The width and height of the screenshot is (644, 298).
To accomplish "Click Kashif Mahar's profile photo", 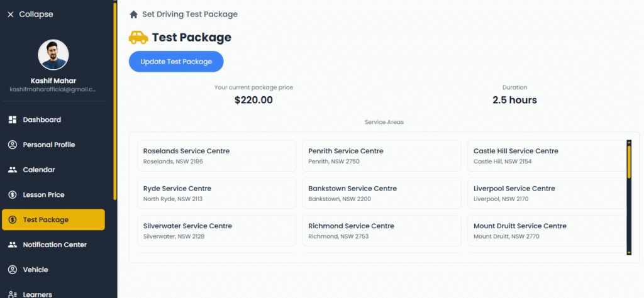I will pyautogui.click(x=53, y=55).
